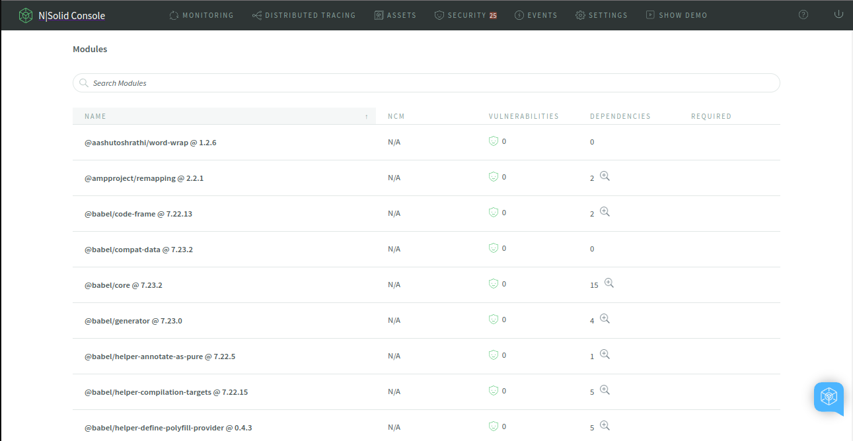
Task: Sort by Dependencies column header
Action: [x=620, y=116]
